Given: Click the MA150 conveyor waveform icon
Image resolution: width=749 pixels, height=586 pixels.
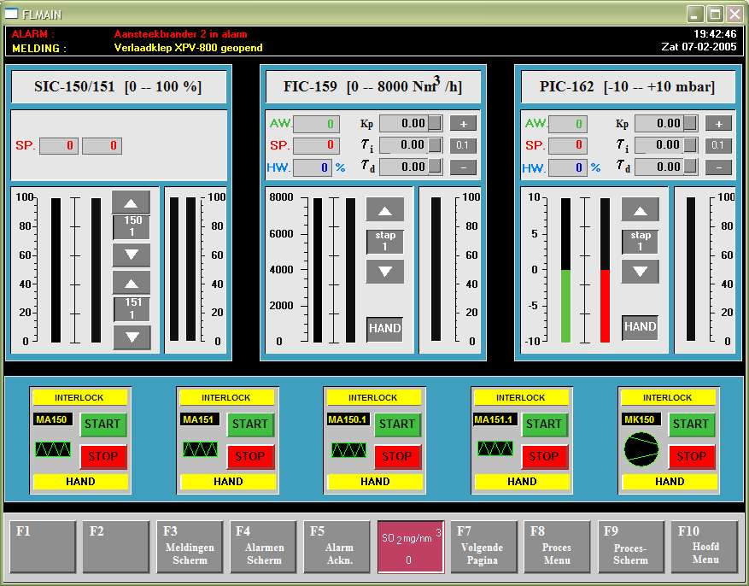Looking at the screenshot, I should [53, 449].
